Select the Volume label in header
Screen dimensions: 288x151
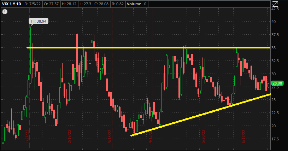[x=134, y=4]
